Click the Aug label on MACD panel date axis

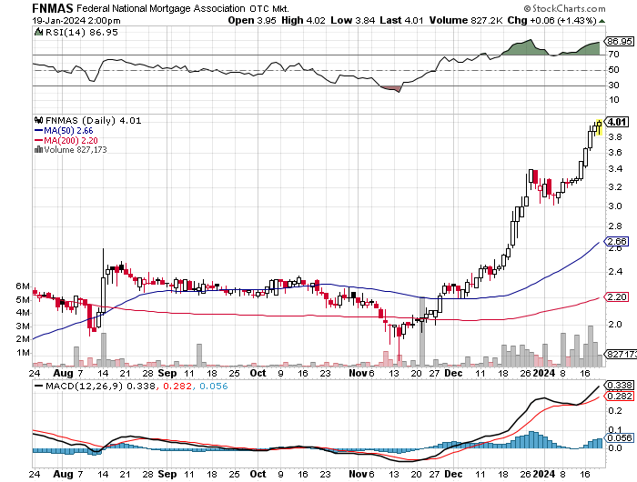tap(63, 475)
